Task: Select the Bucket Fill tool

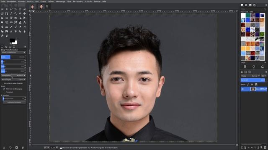Action: 2,27
